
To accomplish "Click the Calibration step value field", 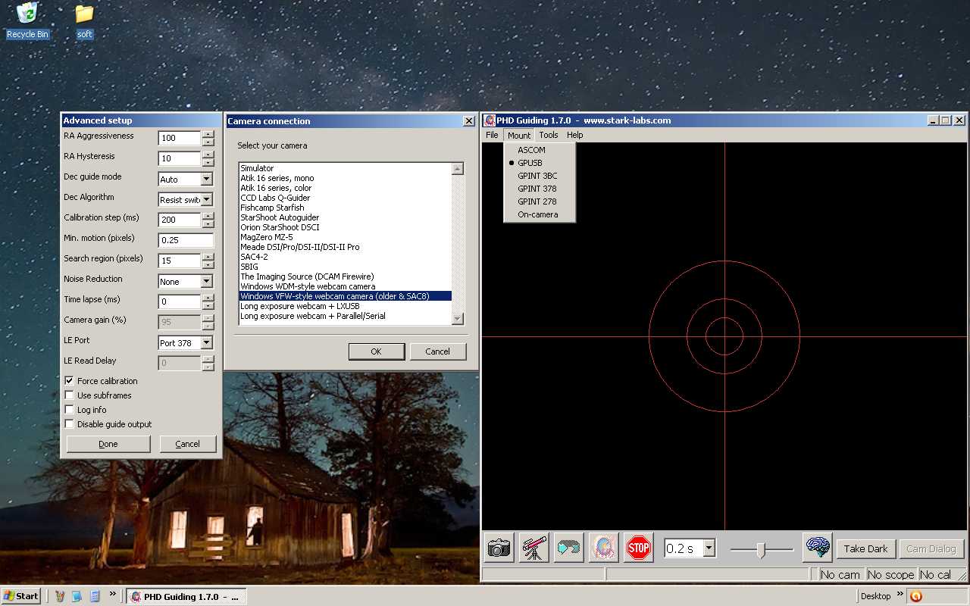I will click(x=180, y=220).
